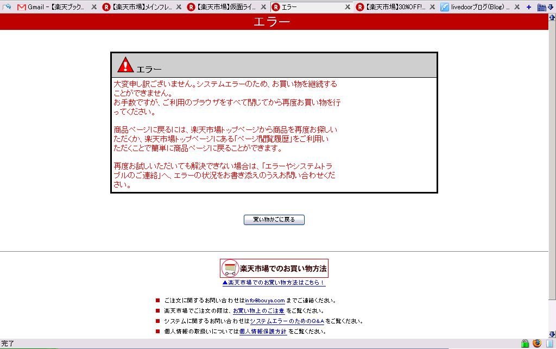Click the Firefox icon in status bar

(x=537, y=344)
